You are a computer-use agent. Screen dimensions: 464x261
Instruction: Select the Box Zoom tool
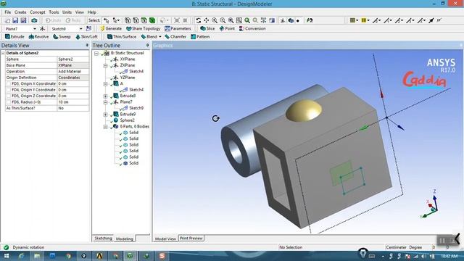pyautogui.click(x=223, y=20)
